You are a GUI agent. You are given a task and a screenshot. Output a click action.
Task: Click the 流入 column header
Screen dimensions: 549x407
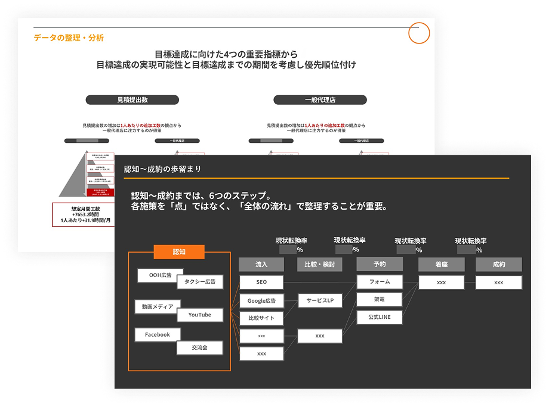261,265
